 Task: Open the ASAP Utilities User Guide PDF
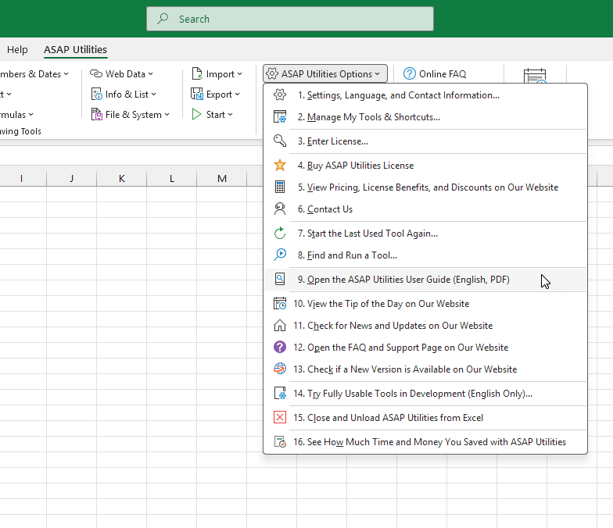[425, 280]
